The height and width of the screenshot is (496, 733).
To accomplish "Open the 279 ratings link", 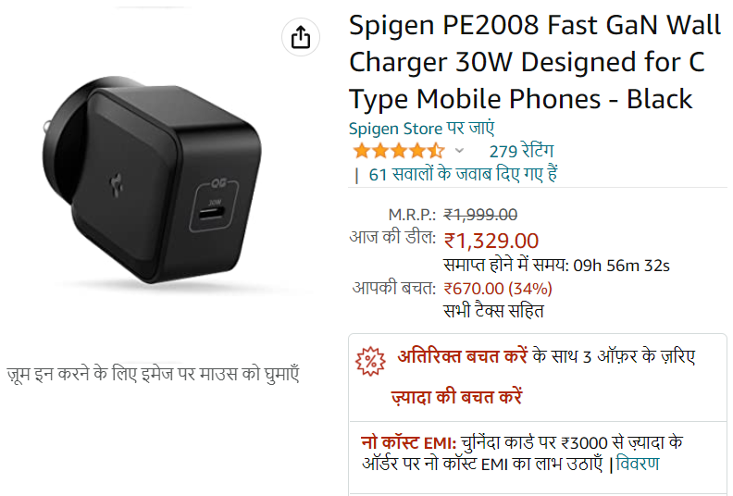I will point(521,152).
